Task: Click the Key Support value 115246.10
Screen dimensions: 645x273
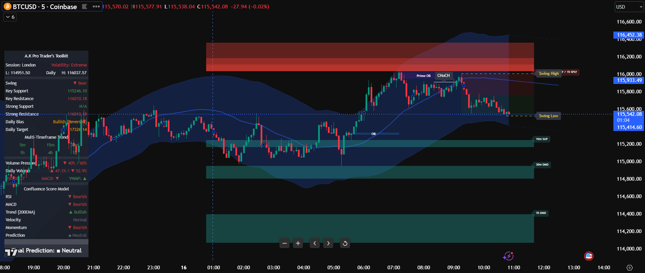Action: point(77,91)
